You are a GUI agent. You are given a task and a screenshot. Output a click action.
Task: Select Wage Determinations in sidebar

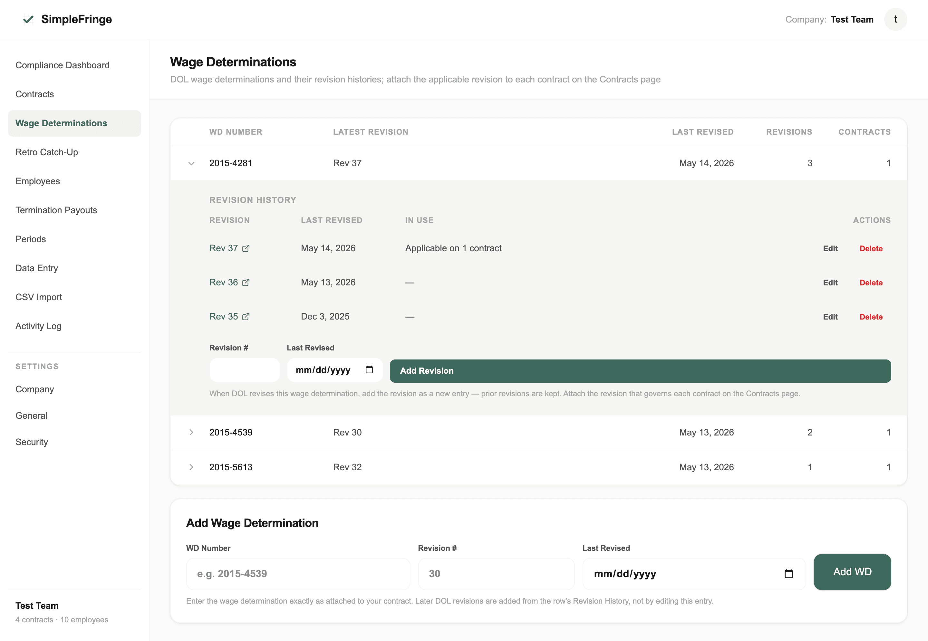coord(74,123)
